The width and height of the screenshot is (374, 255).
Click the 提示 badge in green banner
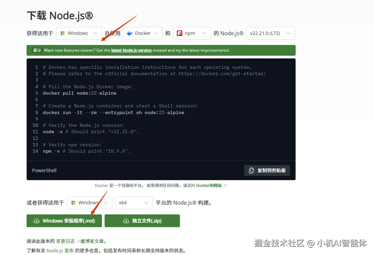pos(37,50)
